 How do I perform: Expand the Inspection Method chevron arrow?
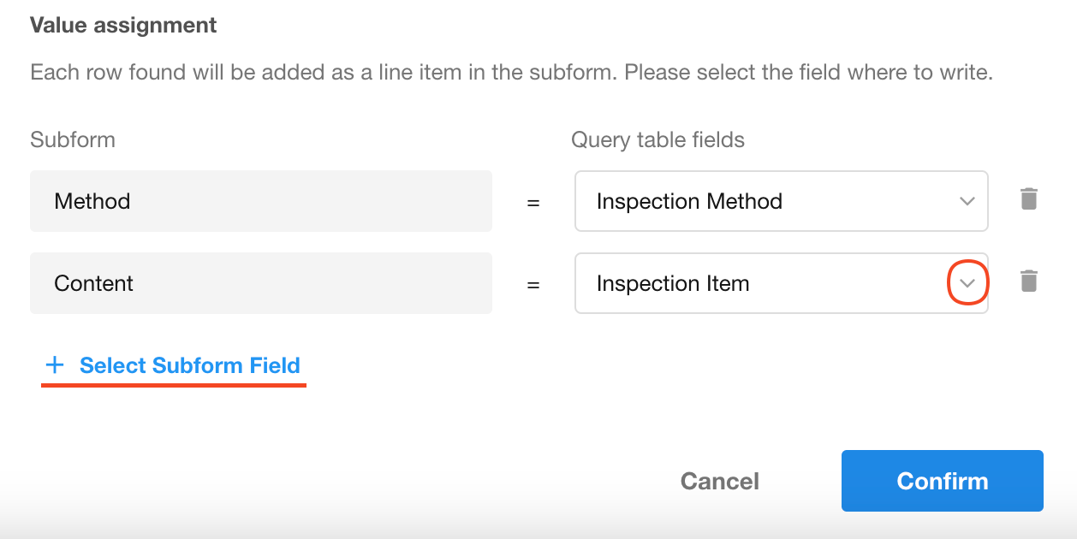tap(967, 201)
